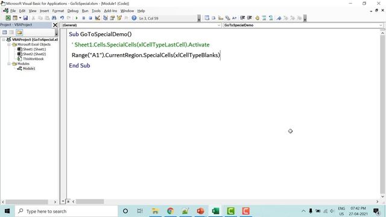Click the taskbar search box
386x217 pixels.
[x=66, y=211]
